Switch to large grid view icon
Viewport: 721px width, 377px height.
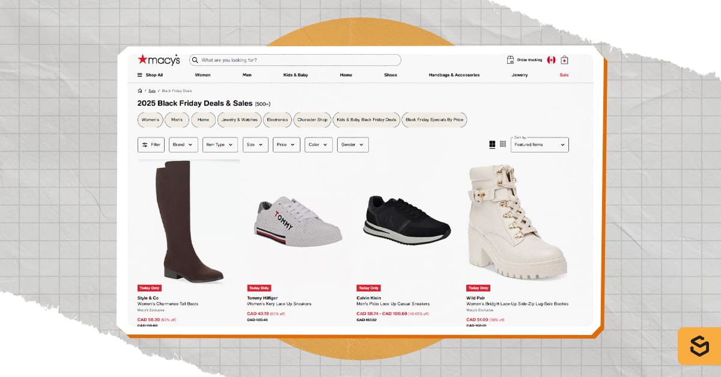pyautogui.click(x=492, y=144)
